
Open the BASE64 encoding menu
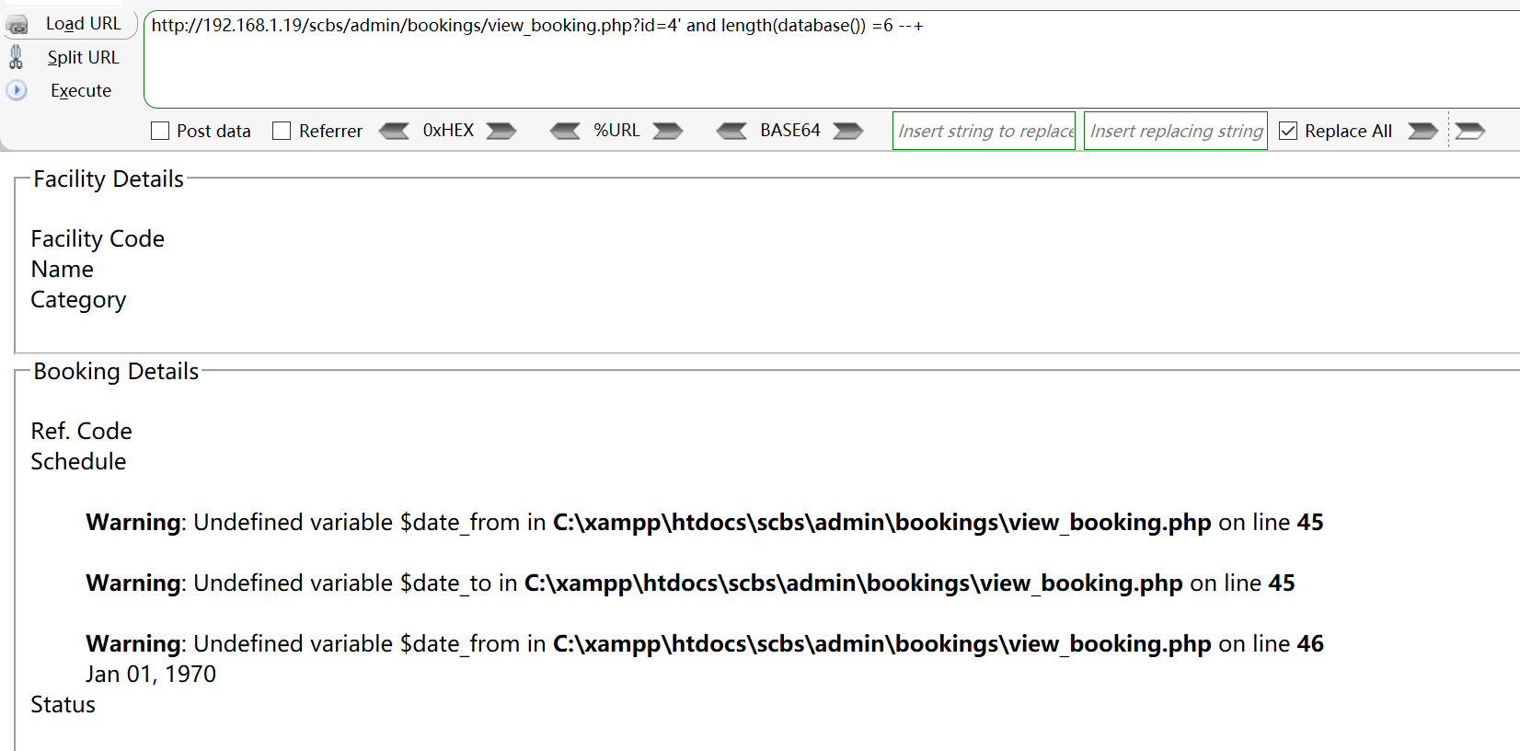pyautogui.click(x=790, y=131)
